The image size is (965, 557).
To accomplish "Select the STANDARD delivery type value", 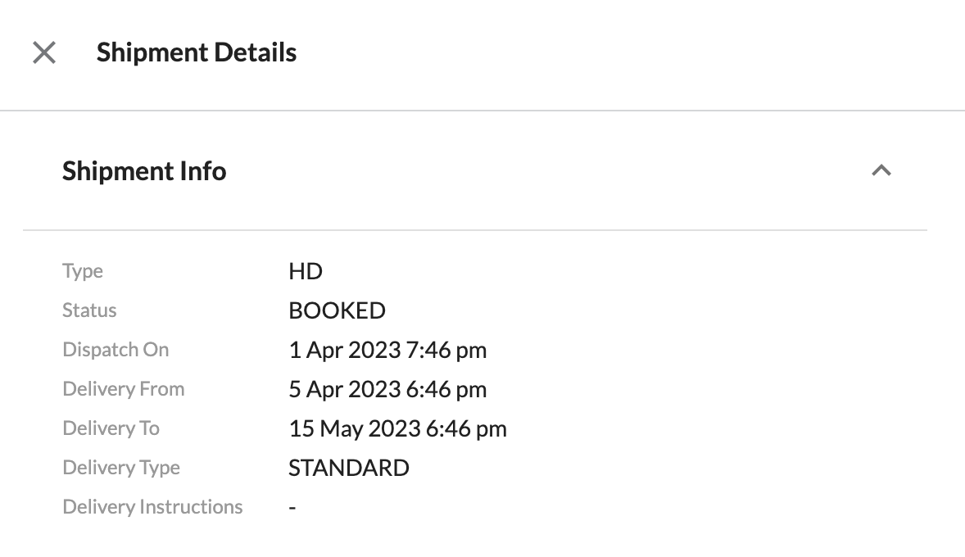I will point(349,469).
